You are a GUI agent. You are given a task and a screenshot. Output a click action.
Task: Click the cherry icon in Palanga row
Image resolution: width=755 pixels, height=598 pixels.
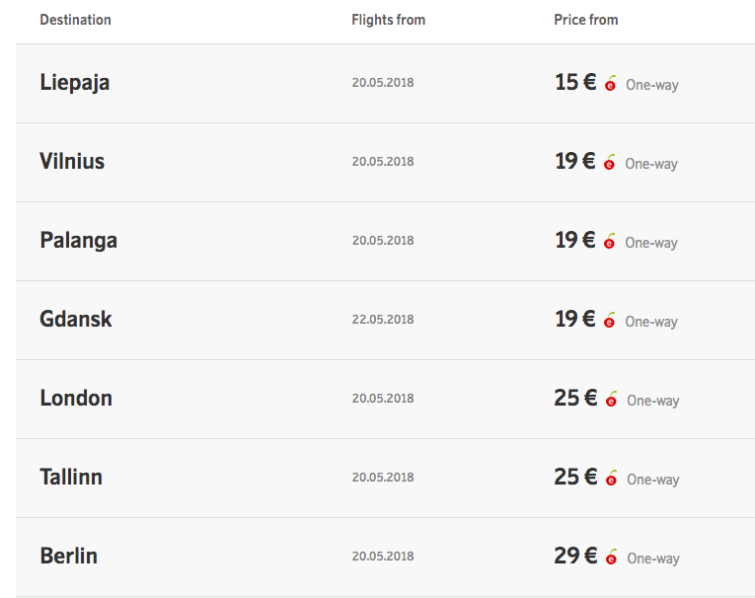click(610, 241)
